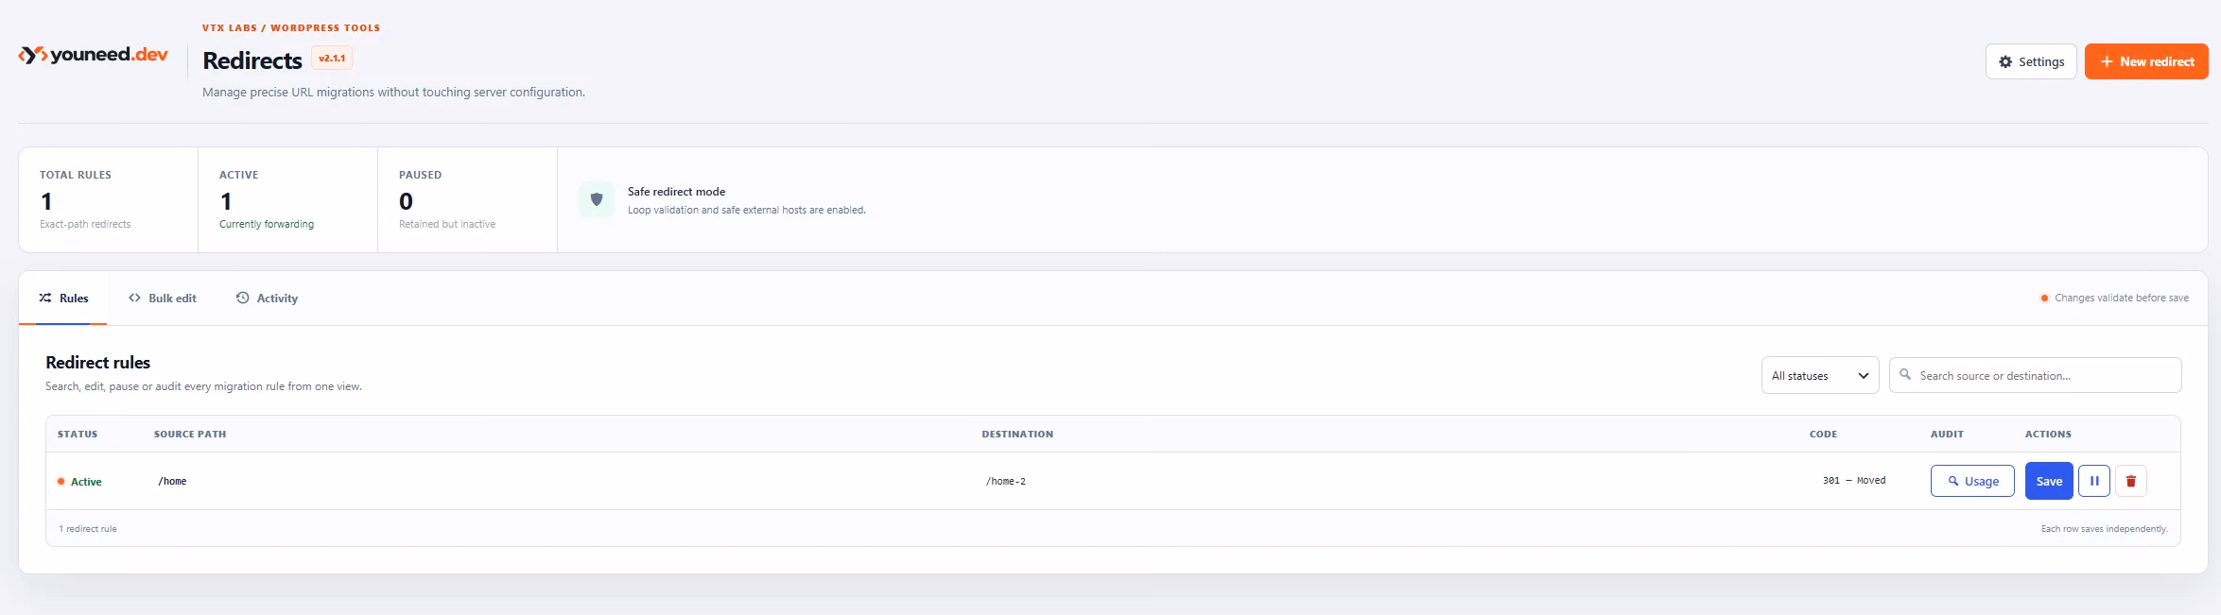
Task: Click the Active stat card
Action: (x=287, y=199)
